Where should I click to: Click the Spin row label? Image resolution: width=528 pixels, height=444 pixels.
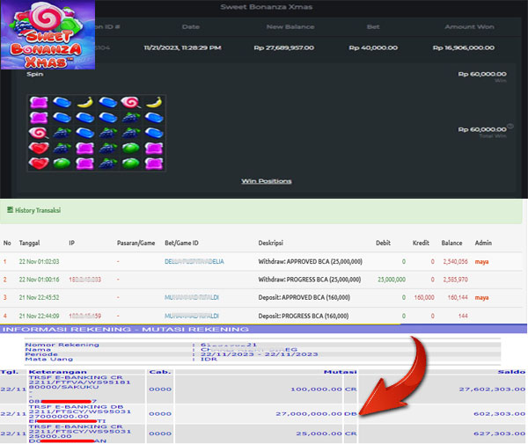click(35, 74)
